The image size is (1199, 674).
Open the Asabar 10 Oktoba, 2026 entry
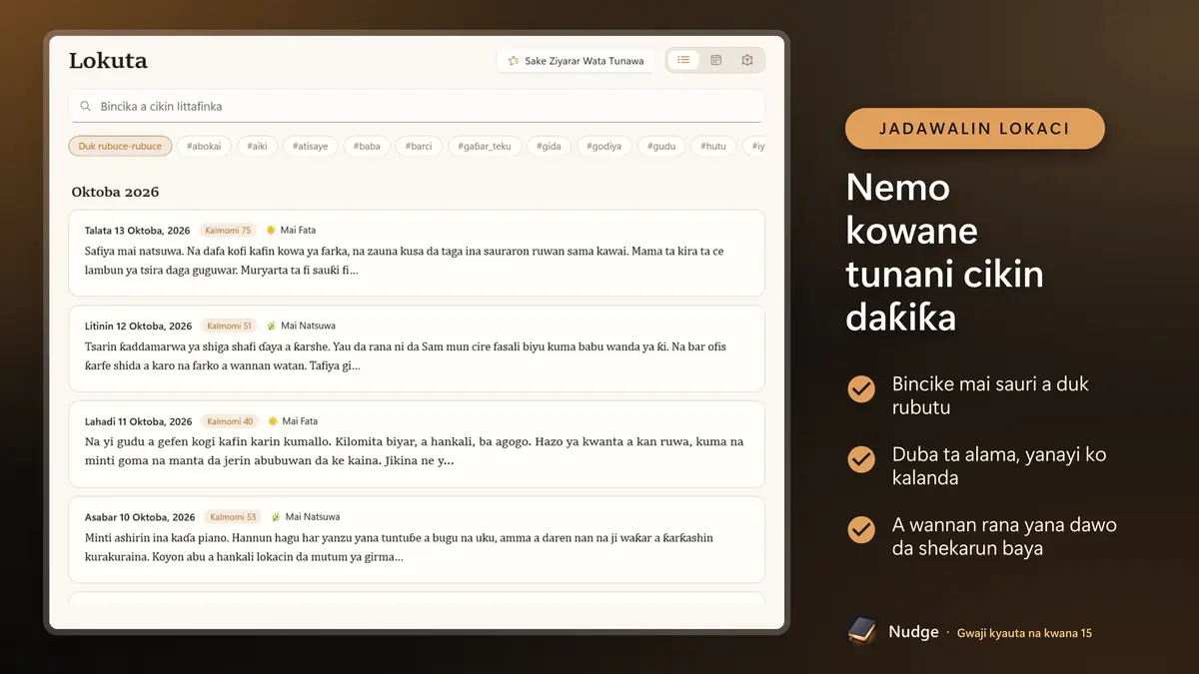point(417,539)
